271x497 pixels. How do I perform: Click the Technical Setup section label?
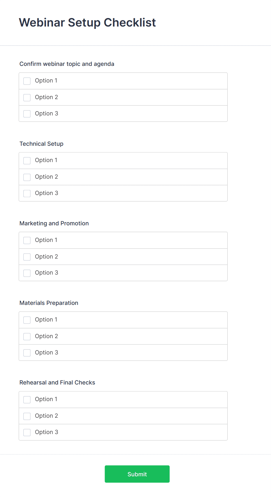coord(41,144)
